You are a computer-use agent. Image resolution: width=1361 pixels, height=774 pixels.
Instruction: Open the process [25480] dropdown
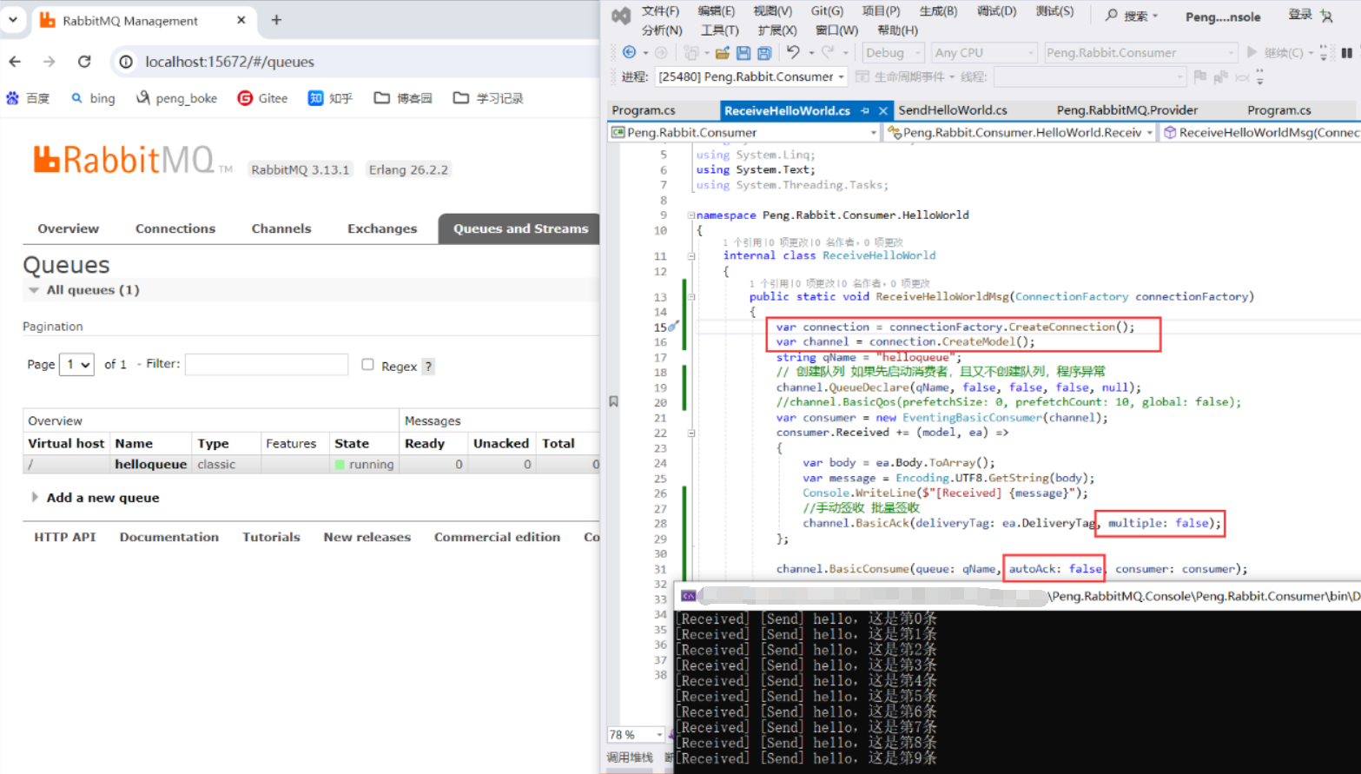point(751,76)
